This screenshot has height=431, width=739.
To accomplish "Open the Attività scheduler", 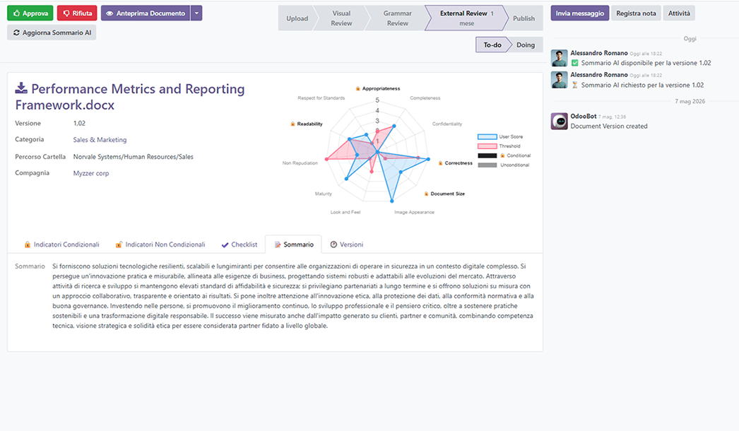I will [679, 13].
